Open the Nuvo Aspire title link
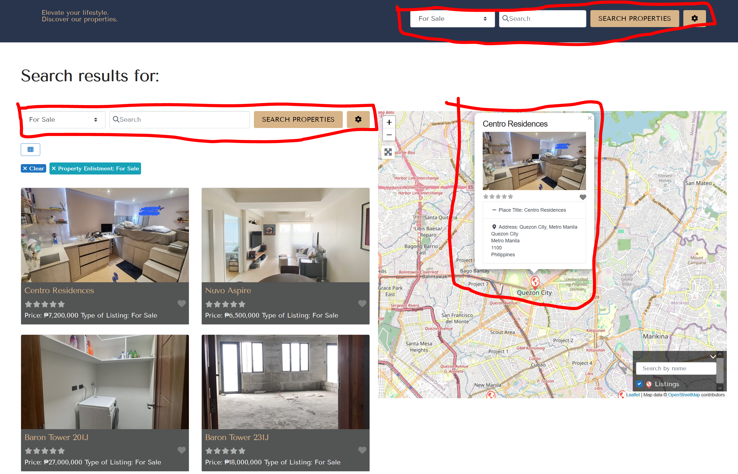The image size is (738, 474). (228, 290)
